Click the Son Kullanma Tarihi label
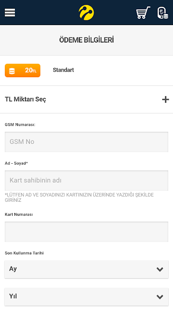This screenshot has width=173, height=309. [x=24, y=253]
